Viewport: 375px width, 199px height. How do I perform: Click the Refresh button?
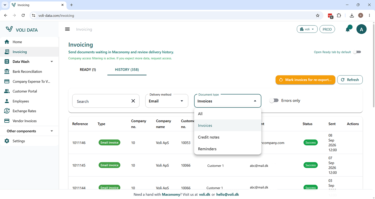pos(350,80)
